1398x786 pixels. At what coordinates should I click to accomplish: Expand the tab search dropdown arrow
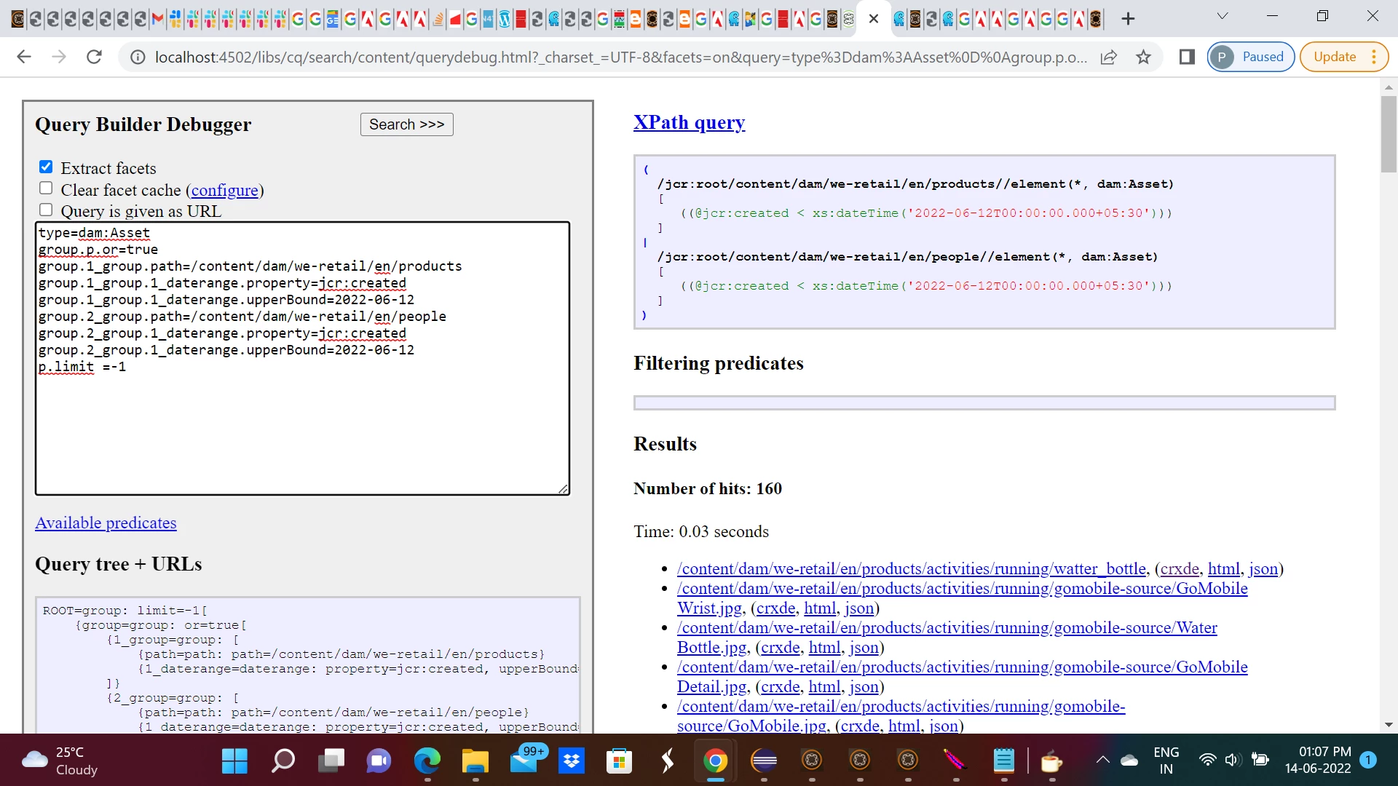click(1223, 16)
